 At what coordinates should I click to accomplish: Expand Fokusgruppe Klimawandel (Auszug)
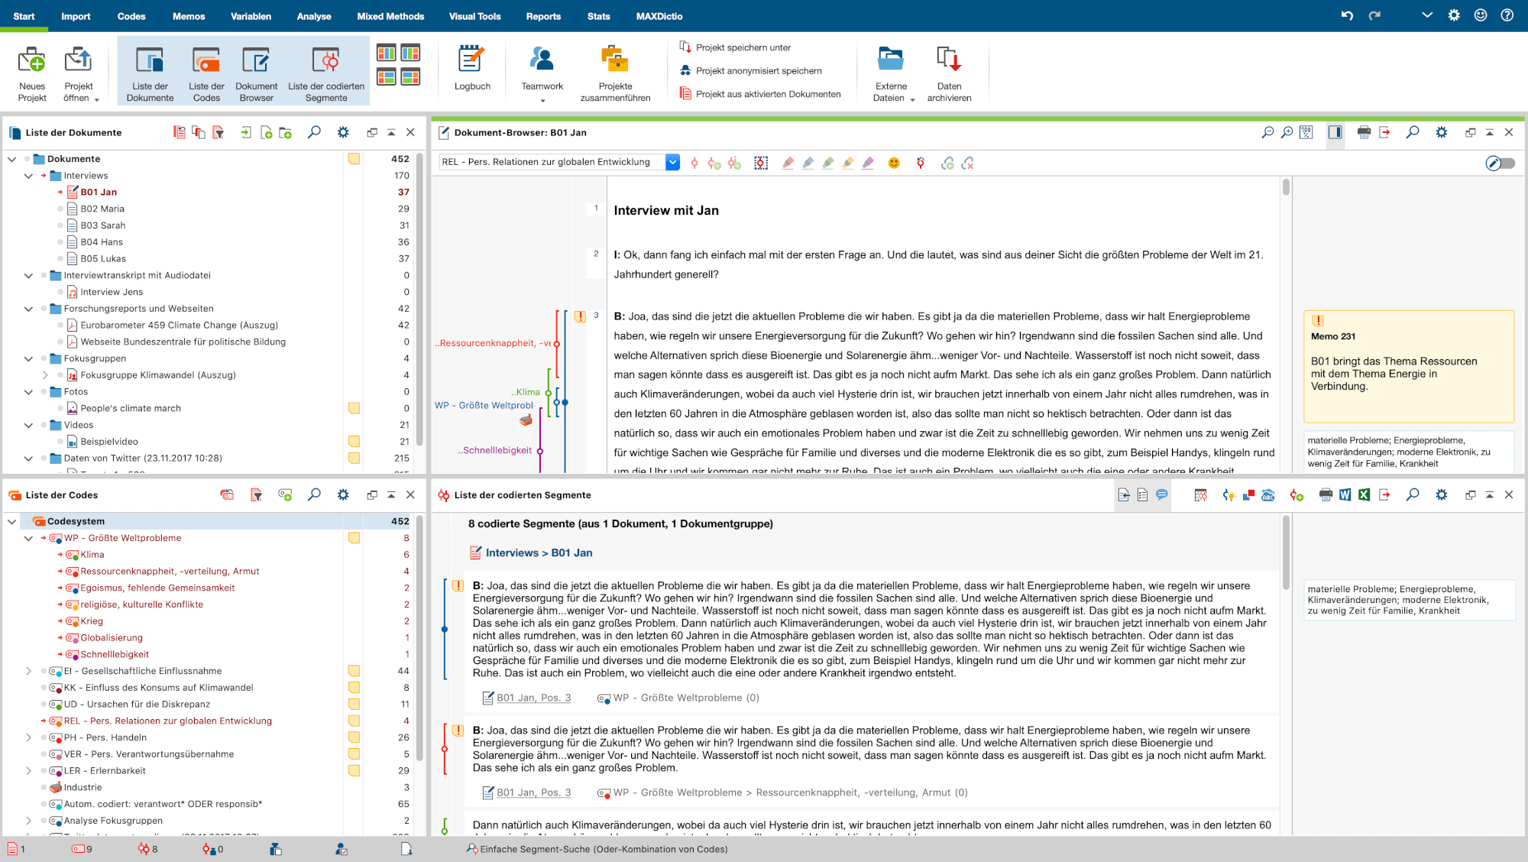pos(45,375)
